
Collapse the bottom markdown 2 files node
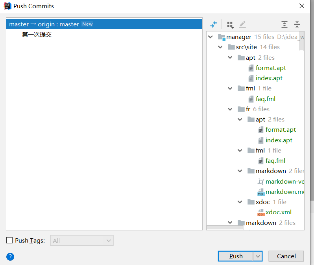pyautogui.click(x=230, y=223)
